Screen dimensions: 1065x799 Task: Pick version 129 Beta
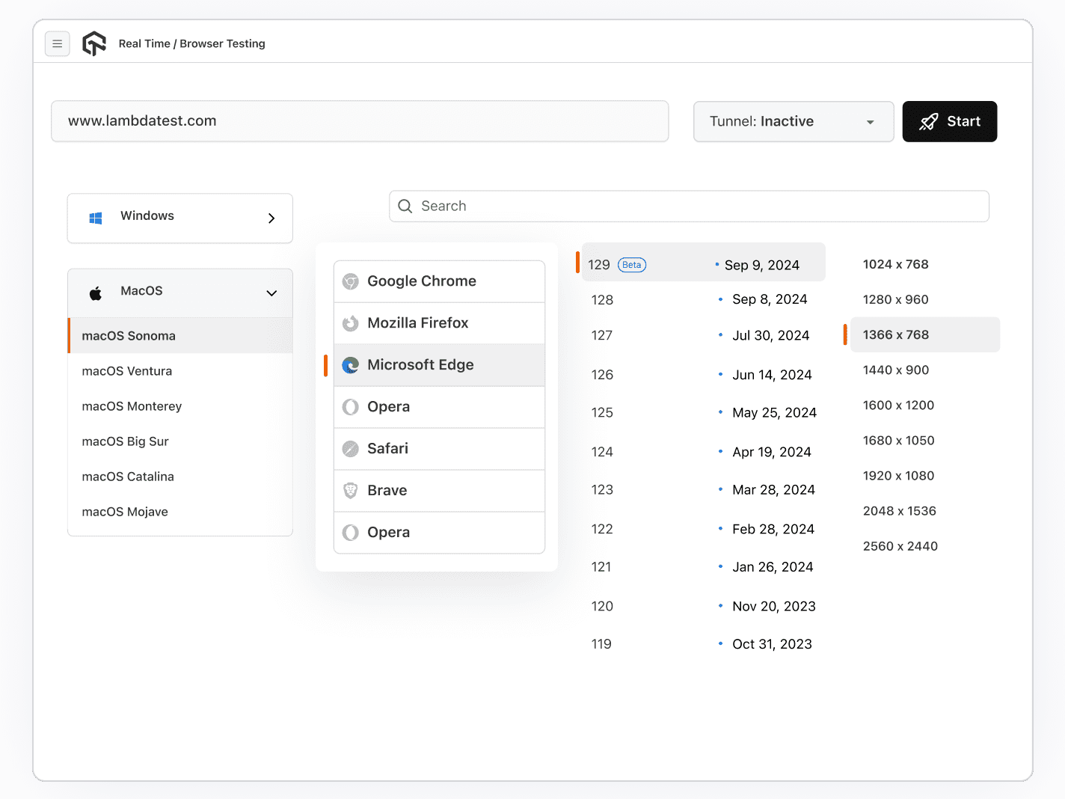[x=617, y=265]
